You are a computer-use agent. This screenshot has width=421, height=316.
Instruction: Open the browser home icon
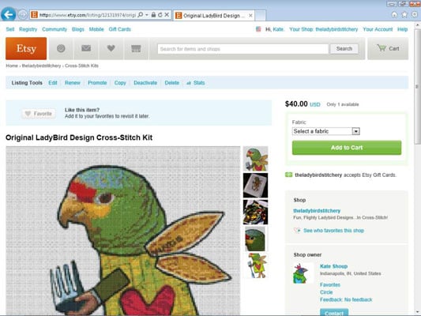pyautogui.click(x=394, y=15)
